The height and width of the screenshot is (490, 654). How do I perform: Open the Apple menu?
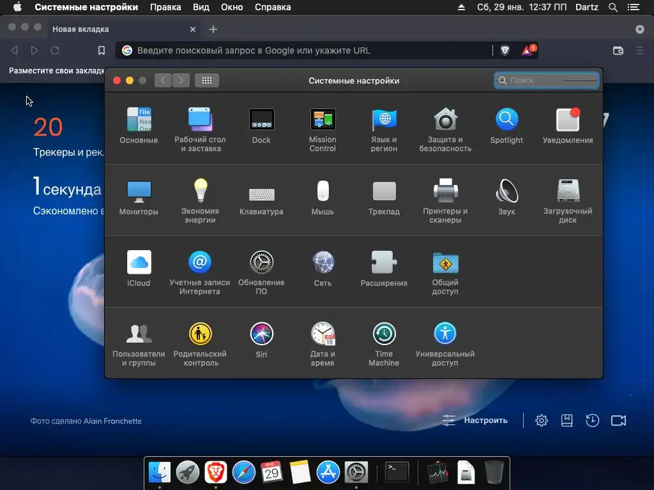coord(17,7)
